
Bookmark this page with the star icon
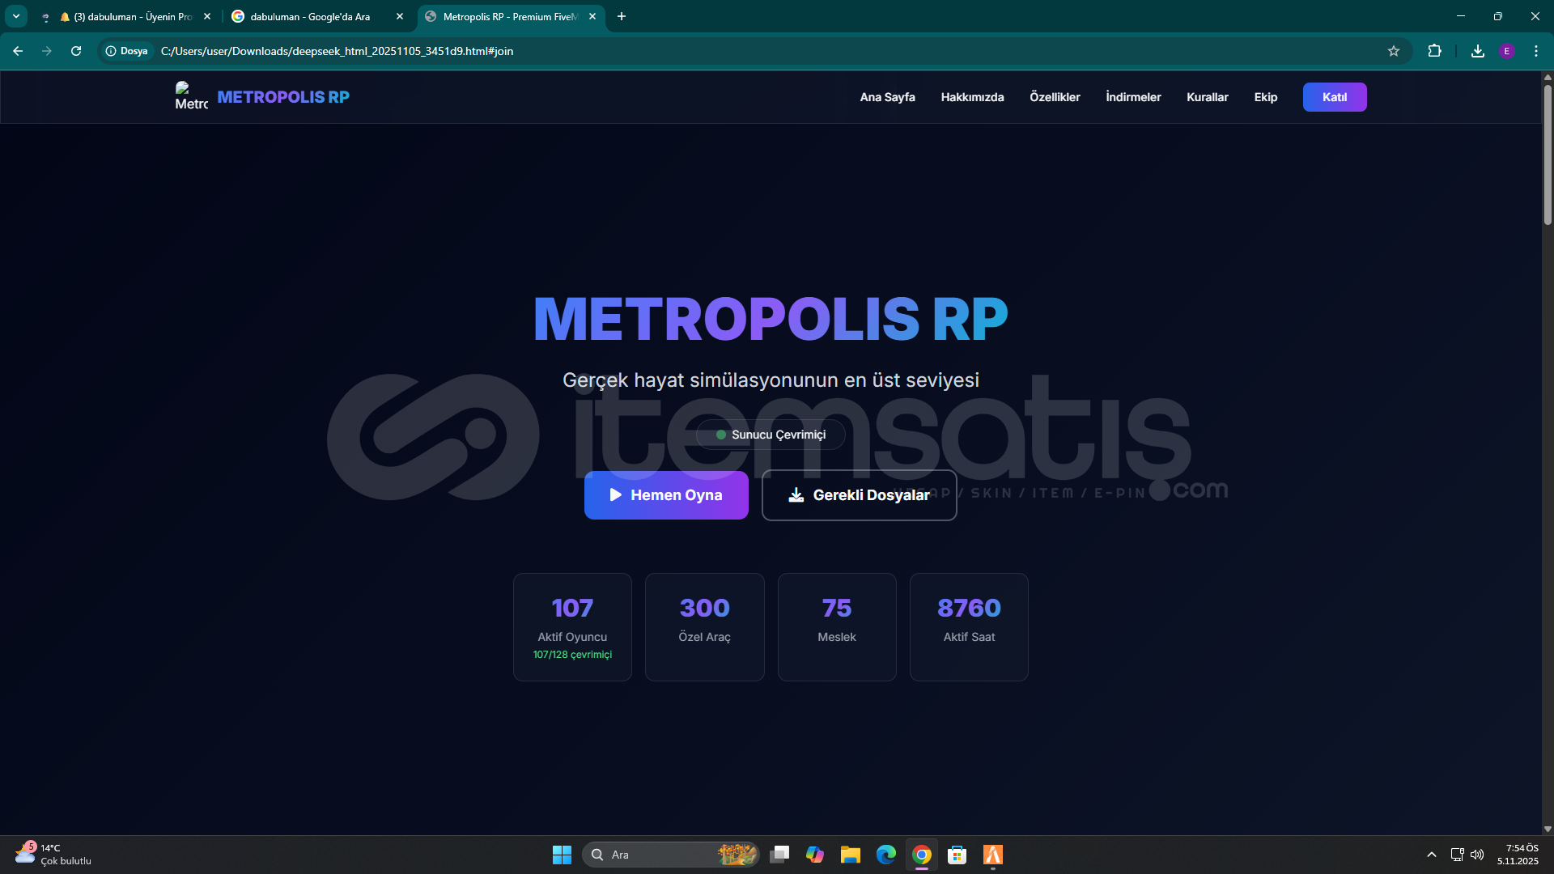click(x=1393, y=51)
